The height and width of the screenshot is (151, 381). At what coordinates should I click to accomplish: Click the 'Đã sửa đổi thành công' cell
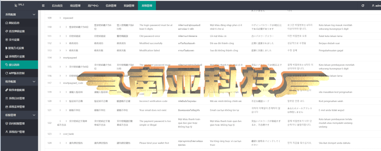click(x=222, y=43)
